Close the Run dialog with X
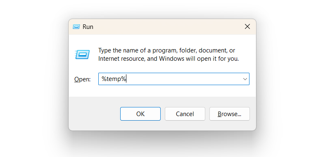 247,26
